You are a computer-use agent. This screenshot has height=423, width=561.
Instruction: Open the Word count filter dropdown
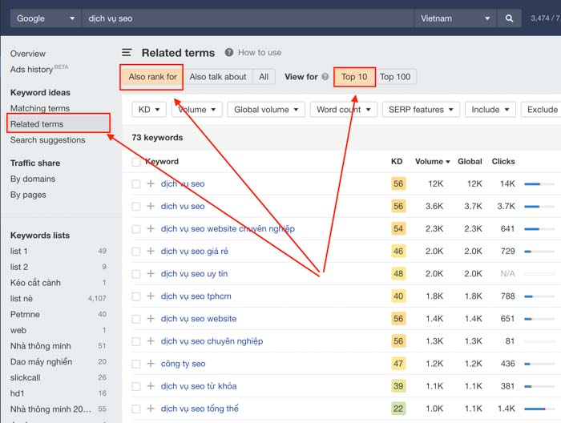click(344, 110)
